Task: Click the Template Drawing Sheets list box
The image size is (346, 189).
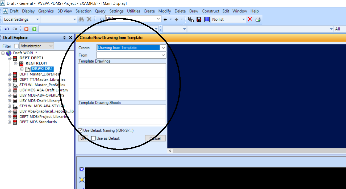Action: pyautogui.click(x=122, y=115)
